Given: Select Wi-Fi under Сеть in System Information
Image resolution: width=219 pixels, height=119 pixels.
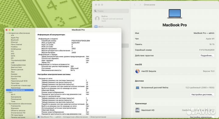Looking at the screenshot, I should coord(13,95).
